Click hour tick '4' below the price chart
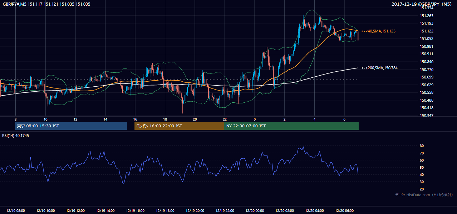 coord(314,119)
